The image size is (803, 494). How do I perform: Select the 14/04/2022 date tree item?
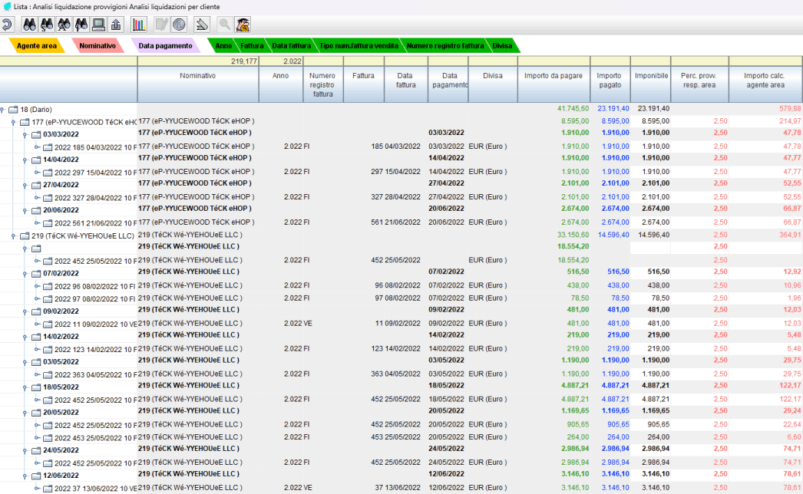(61, 160)
